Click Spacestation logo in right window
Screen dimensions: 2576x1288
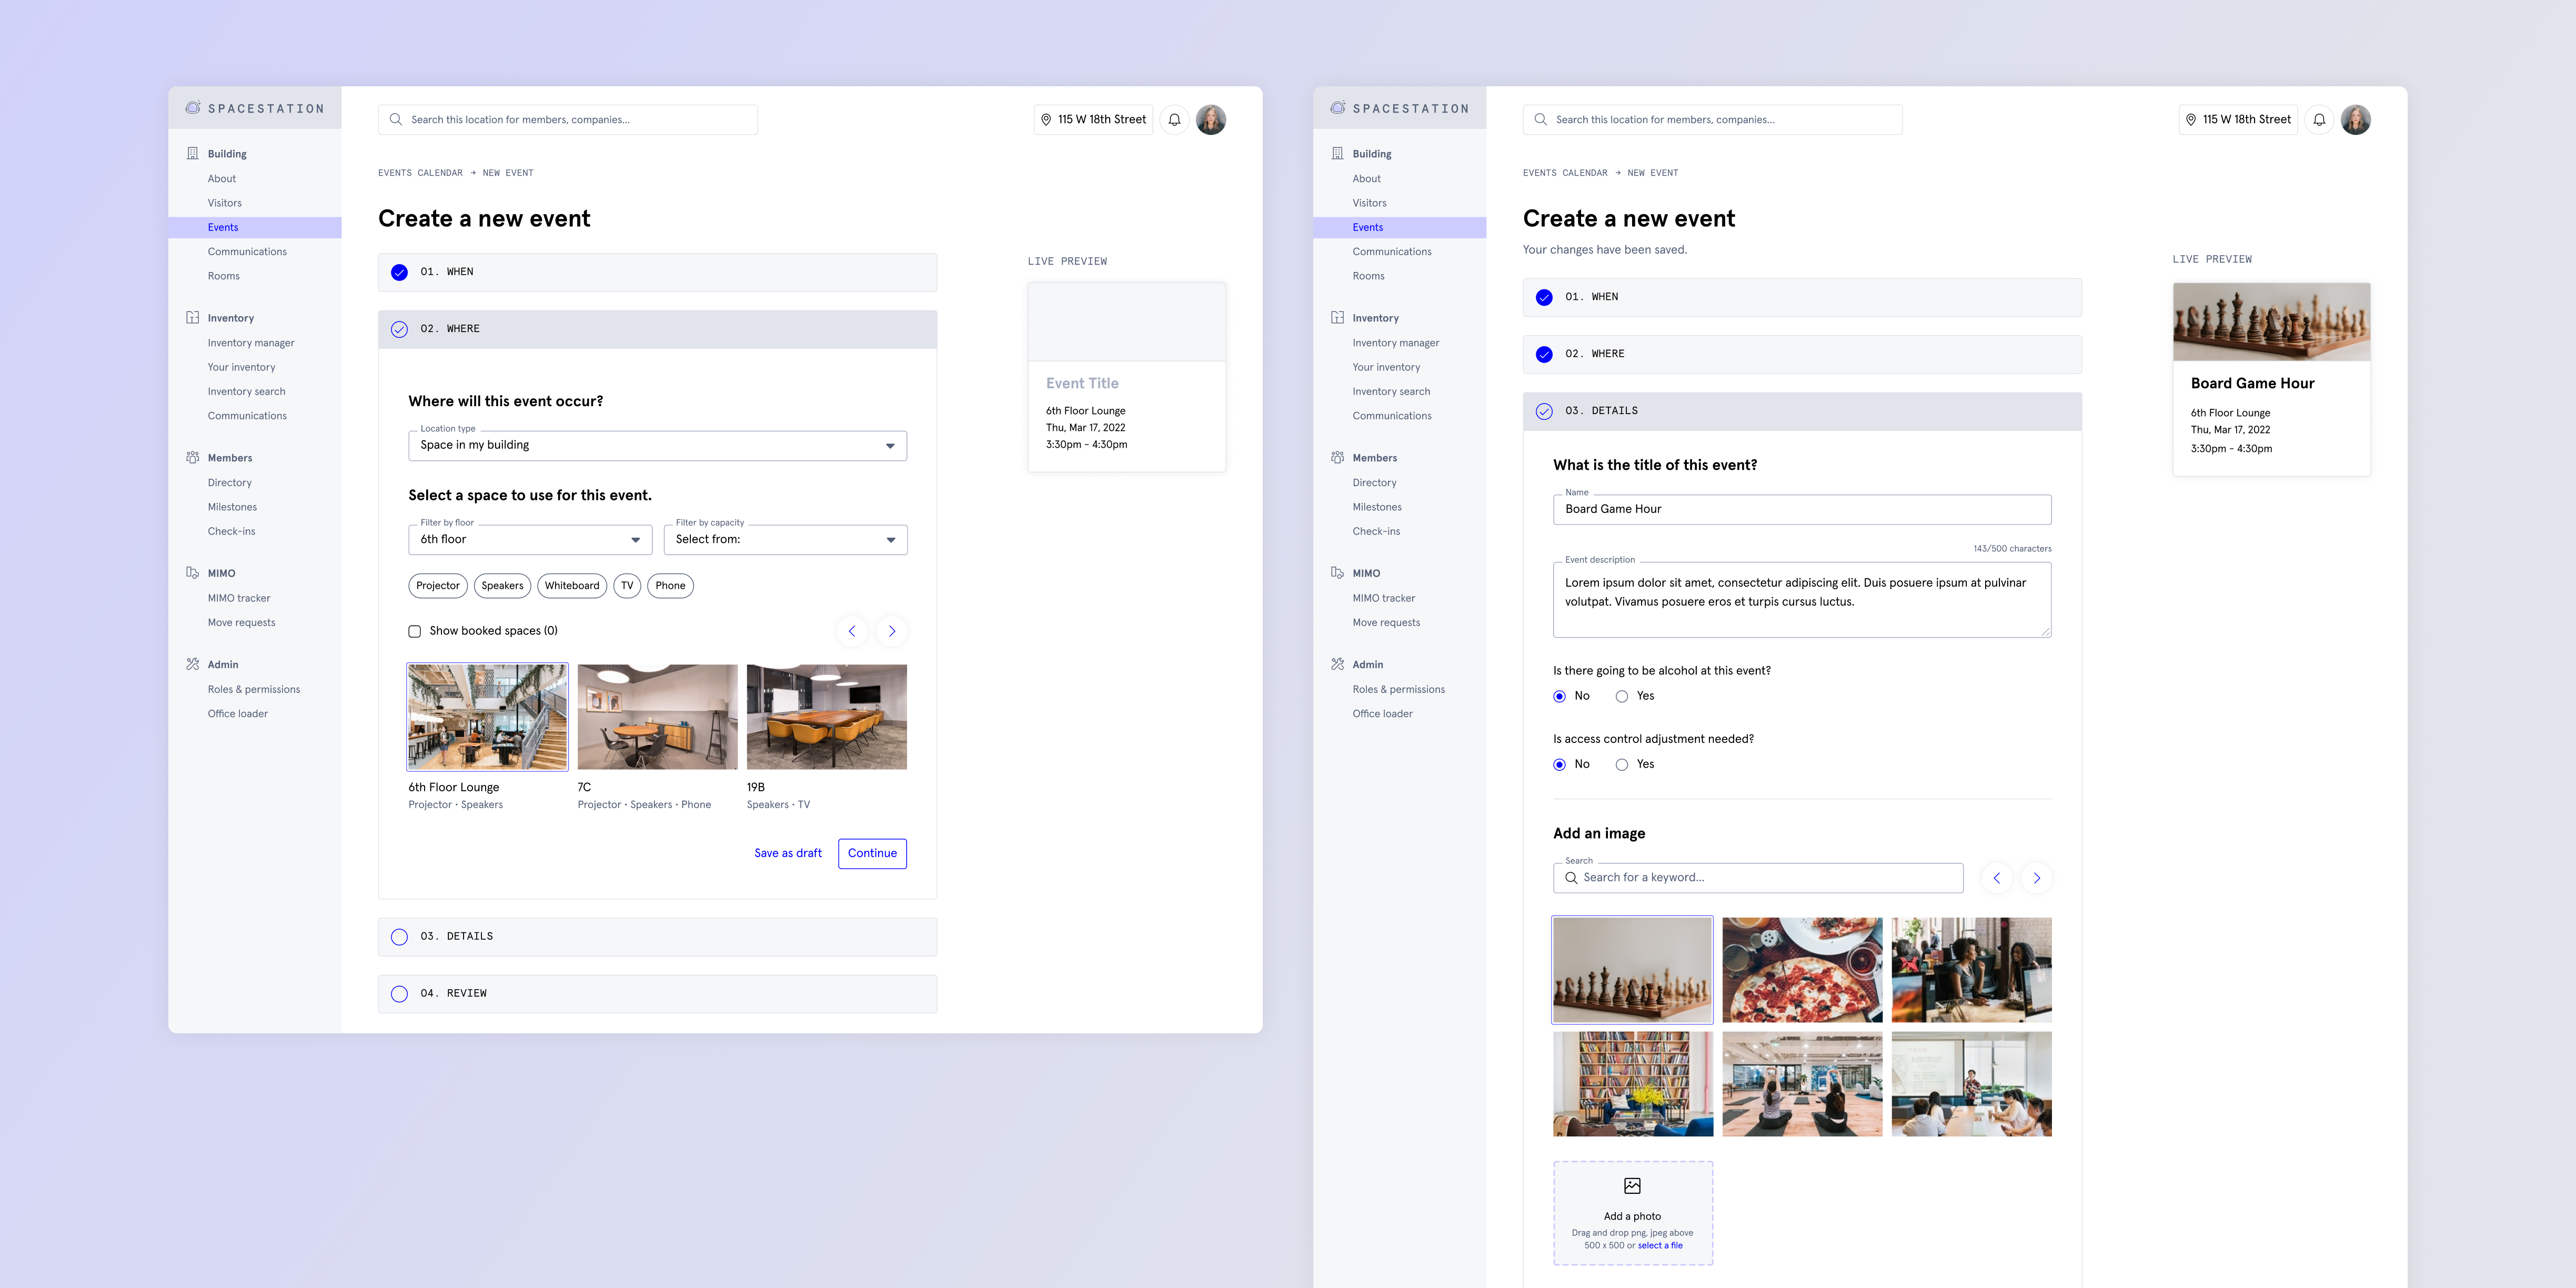(x=1400, y=108)
